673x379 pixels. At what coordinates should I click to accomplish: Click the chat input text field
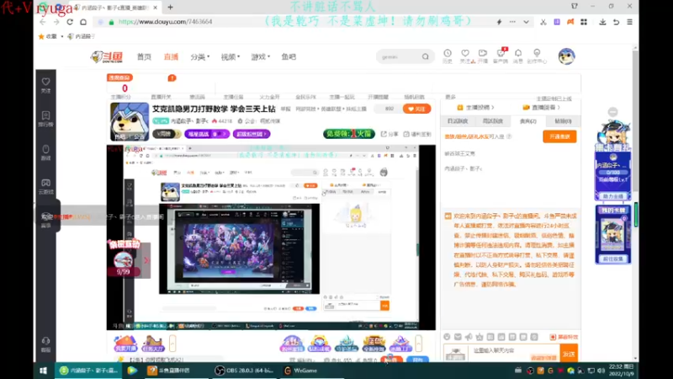[x=513, y=353]
